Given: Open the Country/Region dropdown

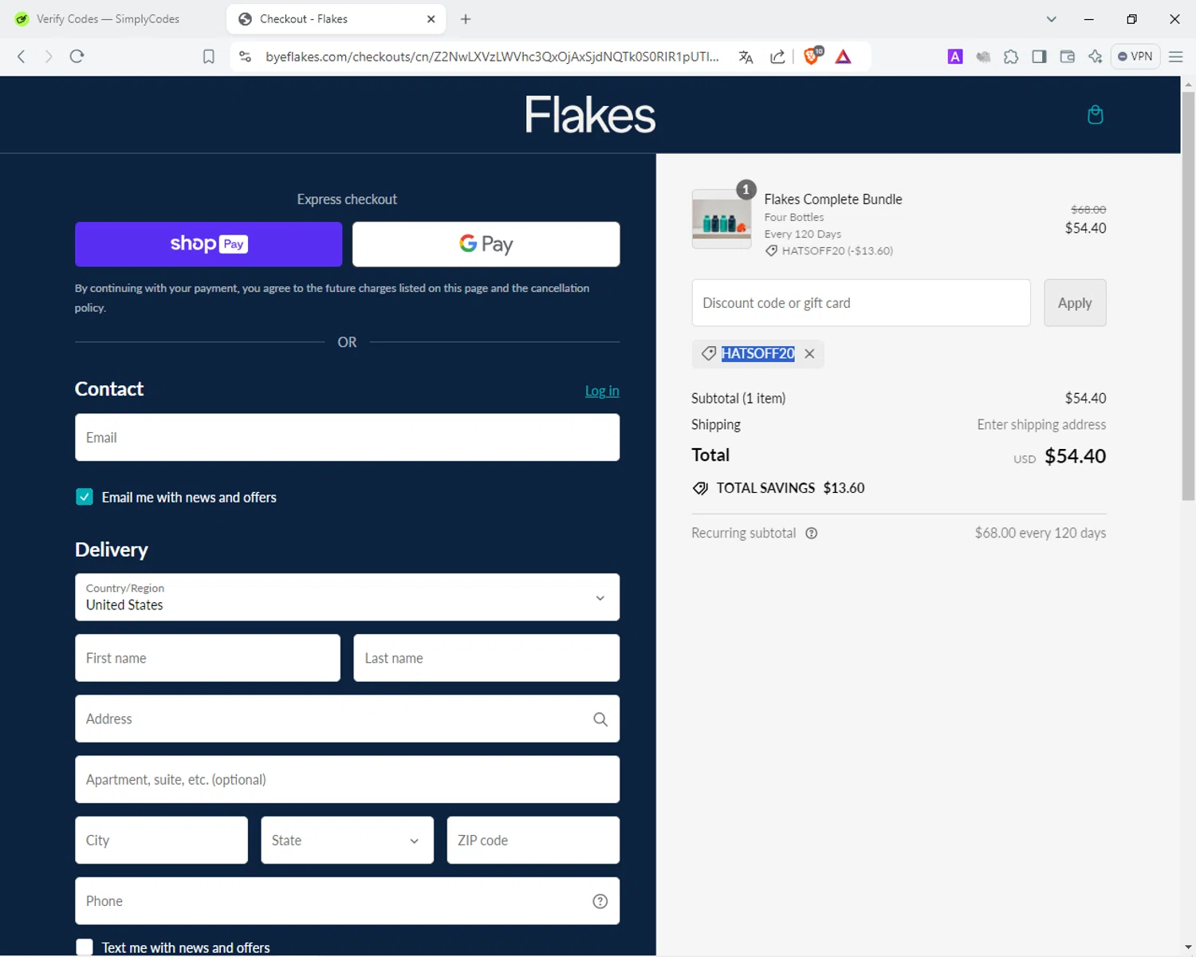Looking at the screenshot, I should (347, 597).
